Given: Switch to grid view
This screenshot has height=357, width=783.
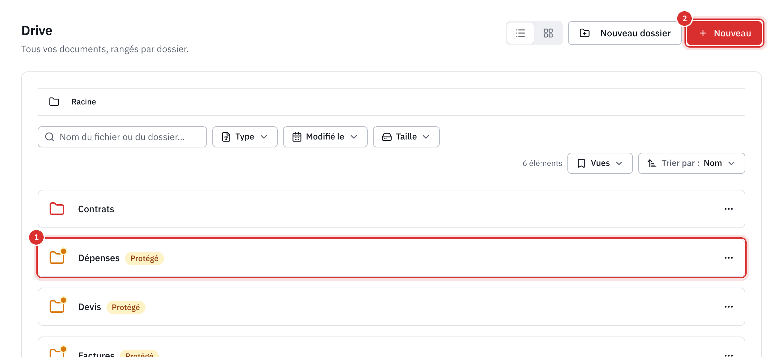Looking at the screenshot, I should click(548, 33).
